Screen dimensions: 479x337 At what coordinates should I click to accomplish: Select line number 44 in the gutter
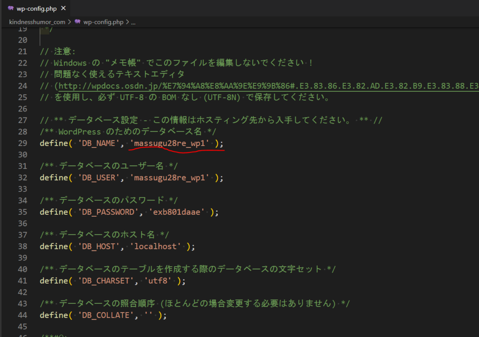pos(22,315)
